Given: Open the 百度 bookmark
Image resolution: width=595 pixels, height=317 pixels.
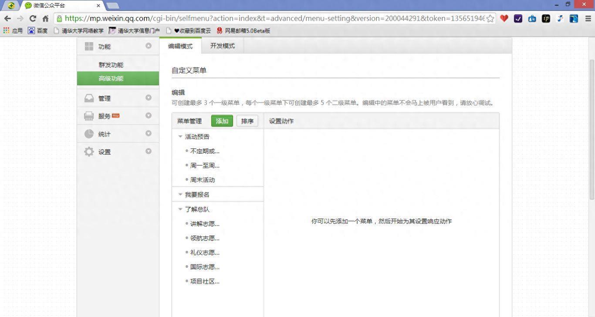Looking at the screenshot, I should pos(38,30).
